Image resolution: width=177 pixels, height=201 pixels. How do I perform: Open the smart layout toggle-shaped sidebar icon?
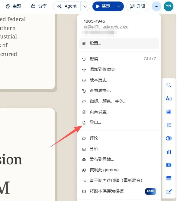tap(169, 138)
